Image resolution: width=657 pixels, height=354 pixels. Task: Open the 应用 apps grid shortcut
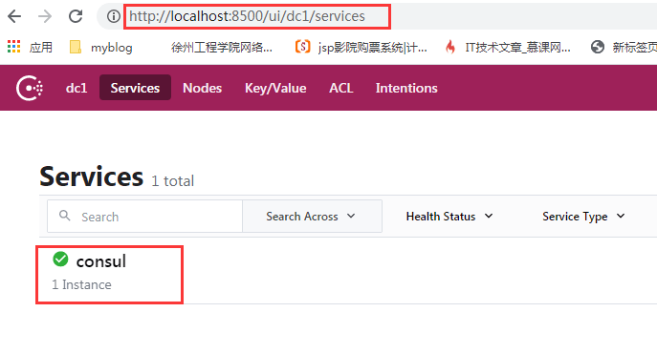pos(30,47)
